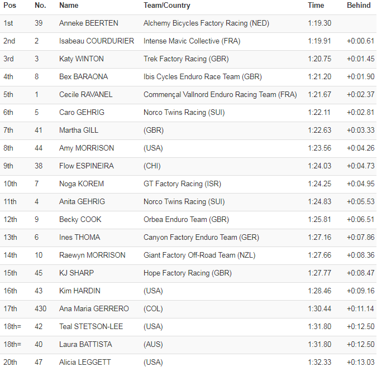This screenshot has width=377, height=367.
Task: Click Alicia LEGGETT's time 1:32.33
Action: (319, 362)
